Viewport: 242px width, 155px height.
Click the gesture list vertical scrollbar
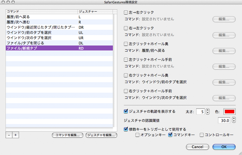(115, 70)
